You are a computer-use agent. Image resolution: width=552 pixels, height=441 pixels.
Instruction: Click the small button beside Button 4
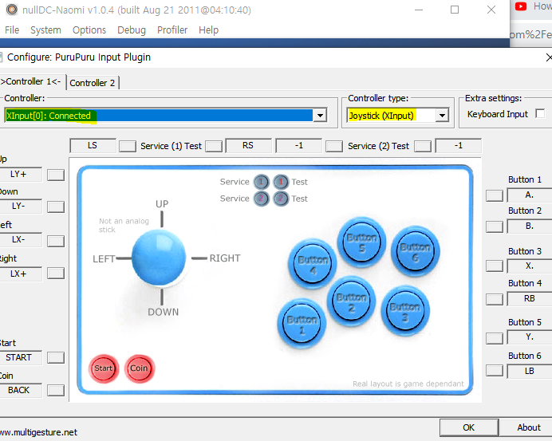tap(495, 300)
